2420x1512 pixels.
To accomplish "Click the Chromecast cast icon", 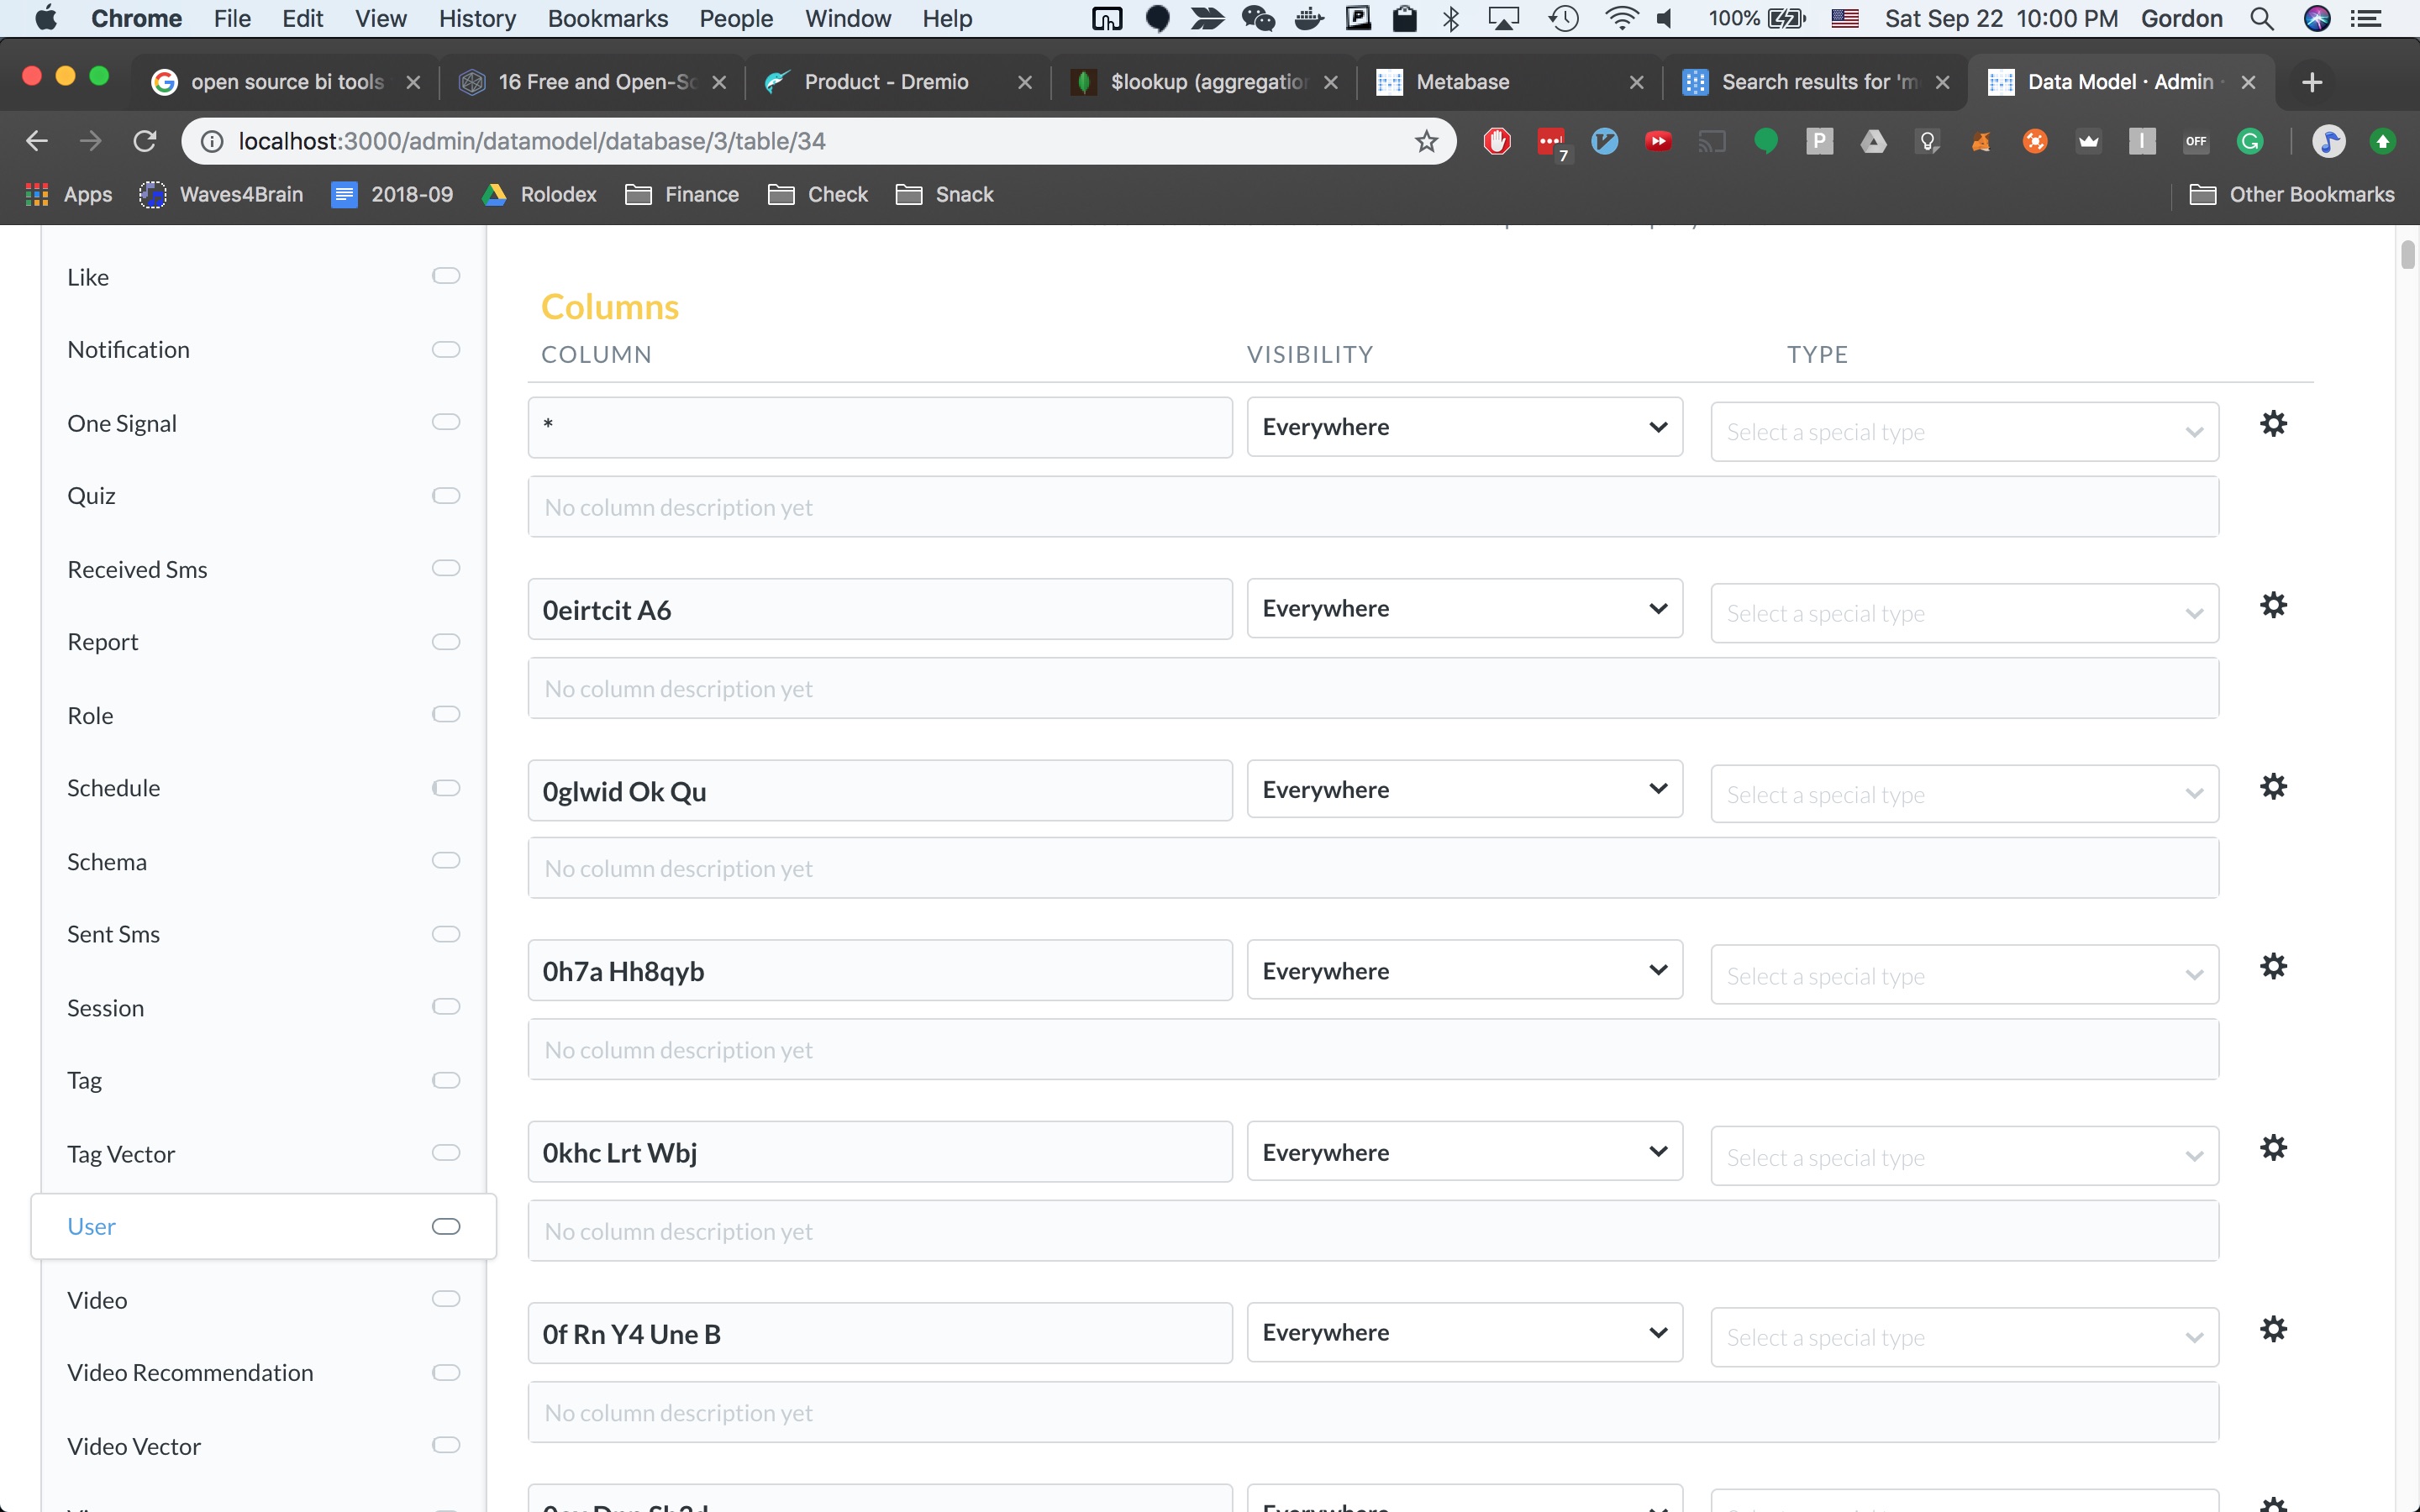I will (1712, 142).
